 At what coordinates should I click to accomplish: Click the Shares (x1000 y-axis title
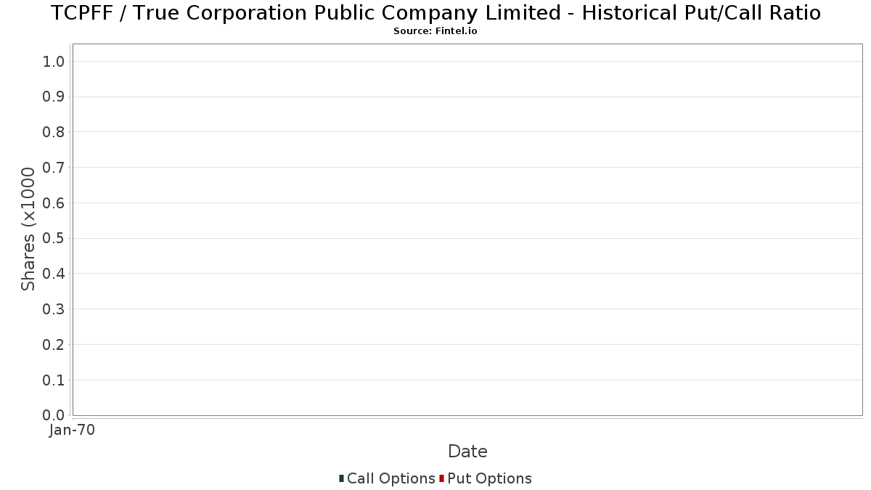click(28, 229)
